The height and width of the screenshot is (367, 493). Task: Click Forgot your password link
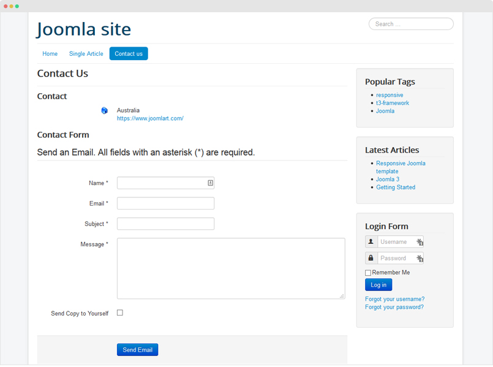tap(394, 307)
